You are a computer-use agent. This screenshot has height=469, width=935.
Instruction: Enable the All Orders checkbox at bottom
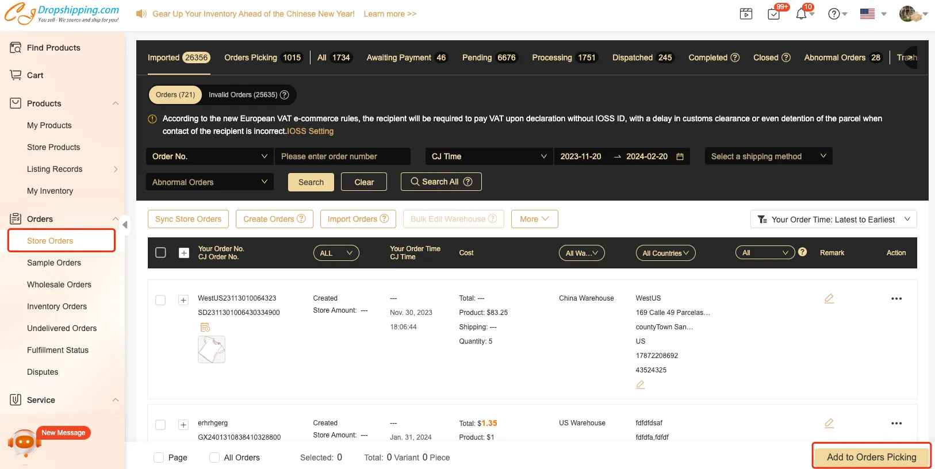point(214,458)
